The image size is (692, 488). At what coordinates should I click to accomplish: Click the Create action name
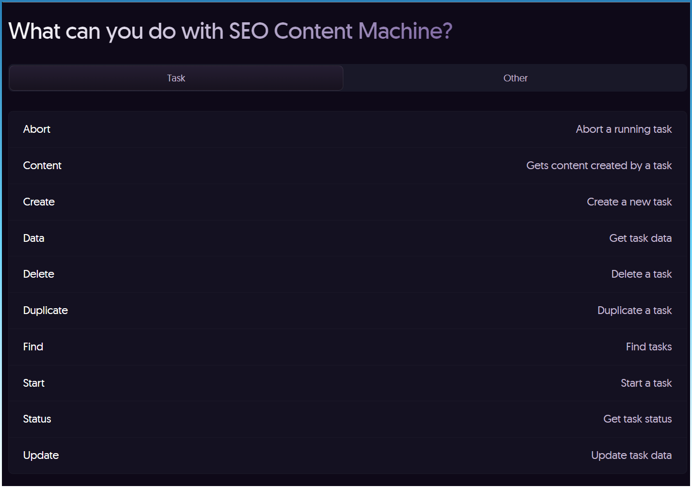[39, 202]
